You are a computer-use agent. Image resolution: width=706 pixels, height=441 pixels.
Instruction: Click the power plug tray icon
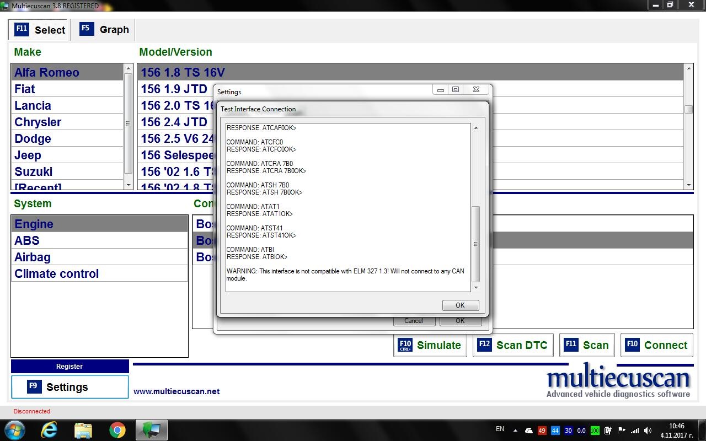tap(608, 431)
